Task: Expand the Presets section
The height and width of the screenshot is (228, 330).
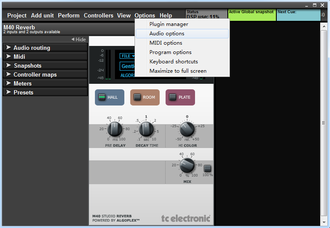Action: 45,92
